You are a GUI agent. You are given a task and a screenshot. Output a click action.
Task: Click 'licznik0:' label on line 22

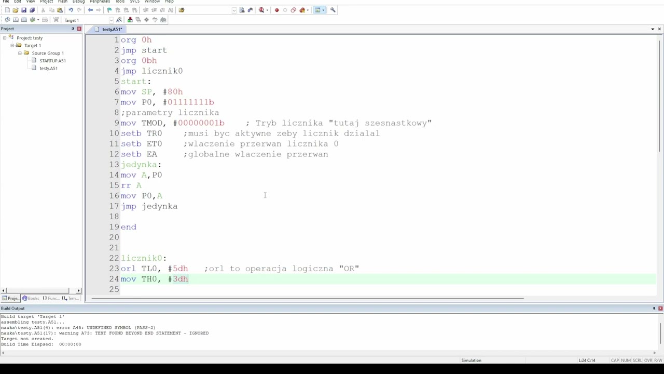pos(144,258)
